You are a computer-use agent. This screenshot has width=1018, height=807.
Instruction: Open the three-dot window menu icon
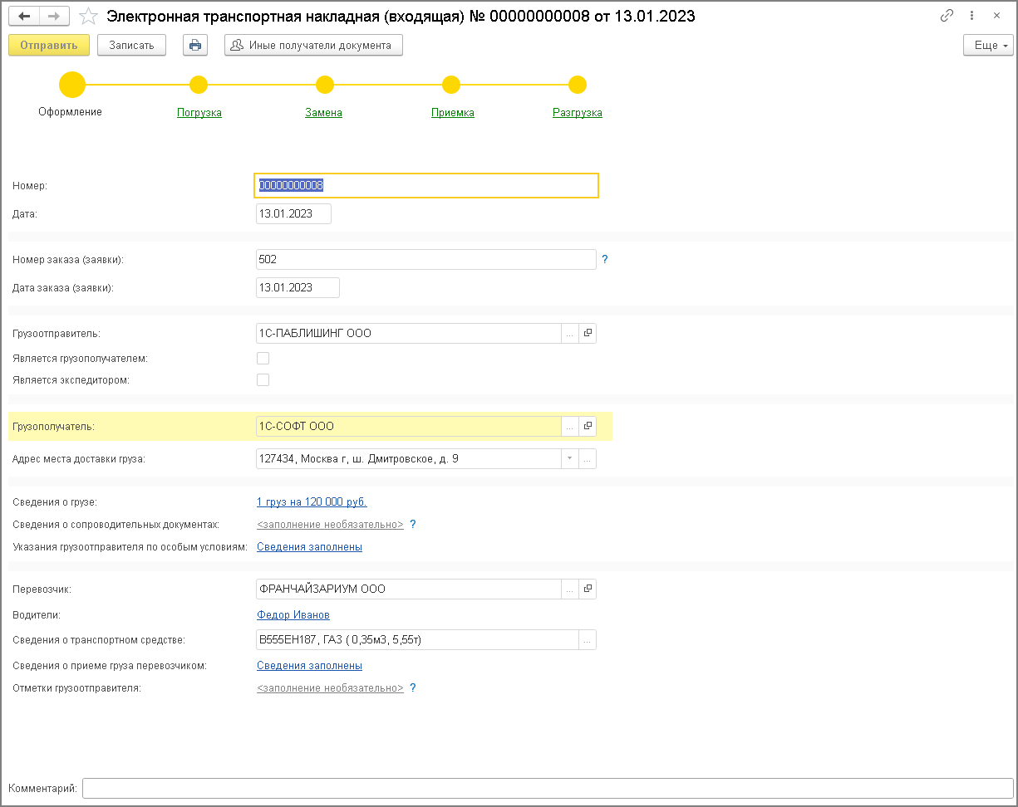click(x=971, y=16)
